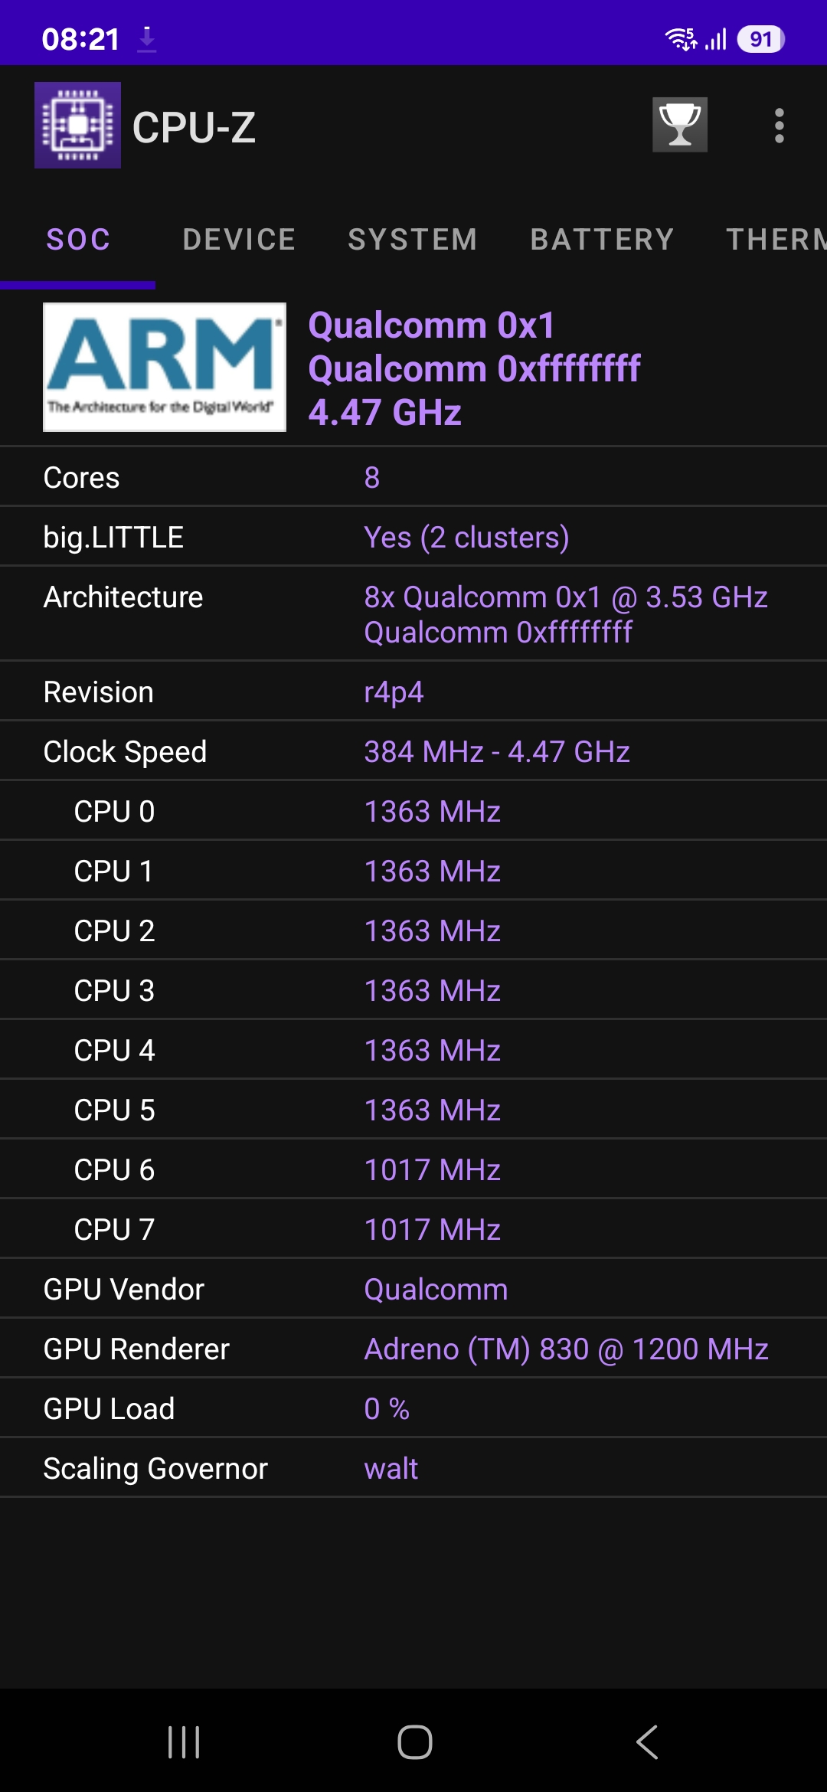
Task: Select the SOC tab
Action: tap(78, 240)
